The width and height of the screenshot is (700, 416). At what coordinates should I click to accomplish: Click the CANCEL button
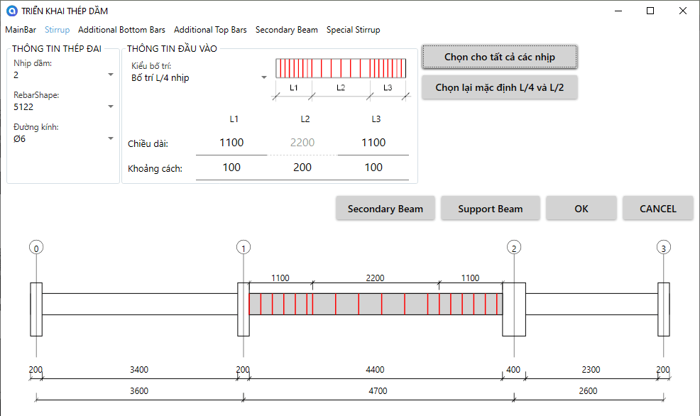658,209
